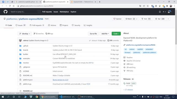
Task: Switch to the Insights tab
Action: tap(88, 25)
